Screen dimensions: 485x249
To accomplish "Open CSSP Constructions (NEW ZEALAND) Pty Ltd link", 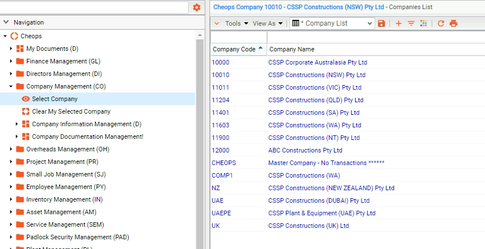I will [331, 188].
